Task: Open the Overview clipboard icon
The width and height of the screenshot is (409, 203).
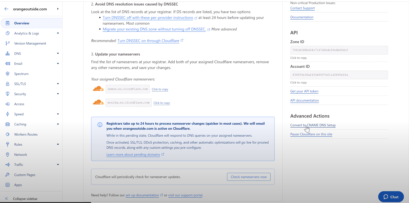Action: click(x=8, y=23)
